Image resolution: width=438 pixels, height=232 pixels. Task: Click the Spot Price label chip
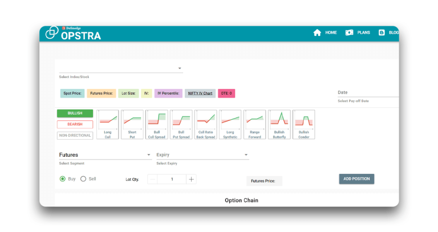point(72,93)
